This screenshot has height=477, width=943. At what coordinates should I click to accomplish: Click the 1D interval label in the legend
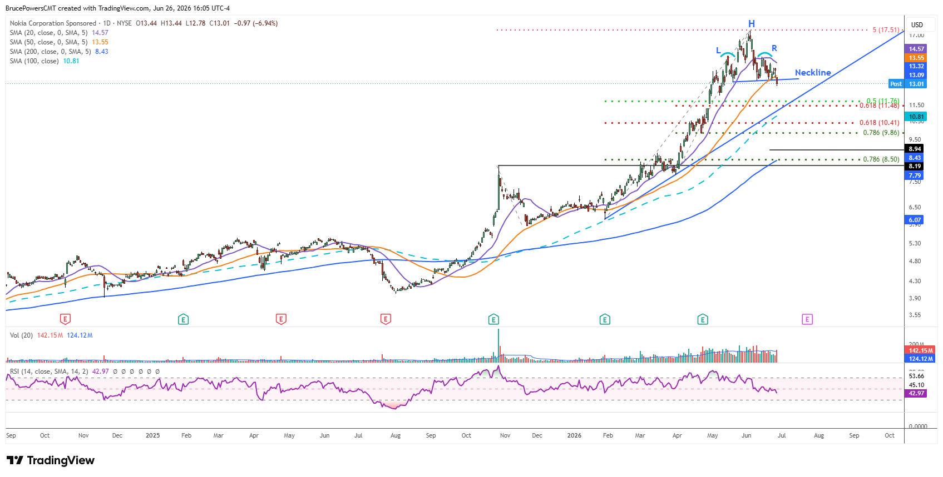coord(107,23)
